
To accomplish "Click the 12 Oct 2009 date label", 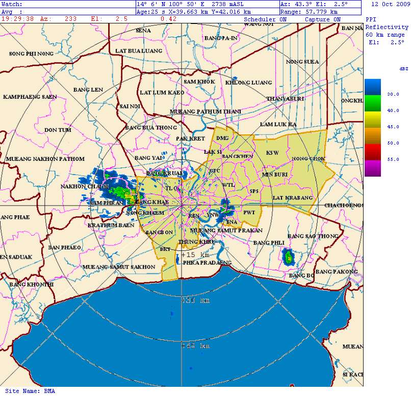I will point(389,4).
